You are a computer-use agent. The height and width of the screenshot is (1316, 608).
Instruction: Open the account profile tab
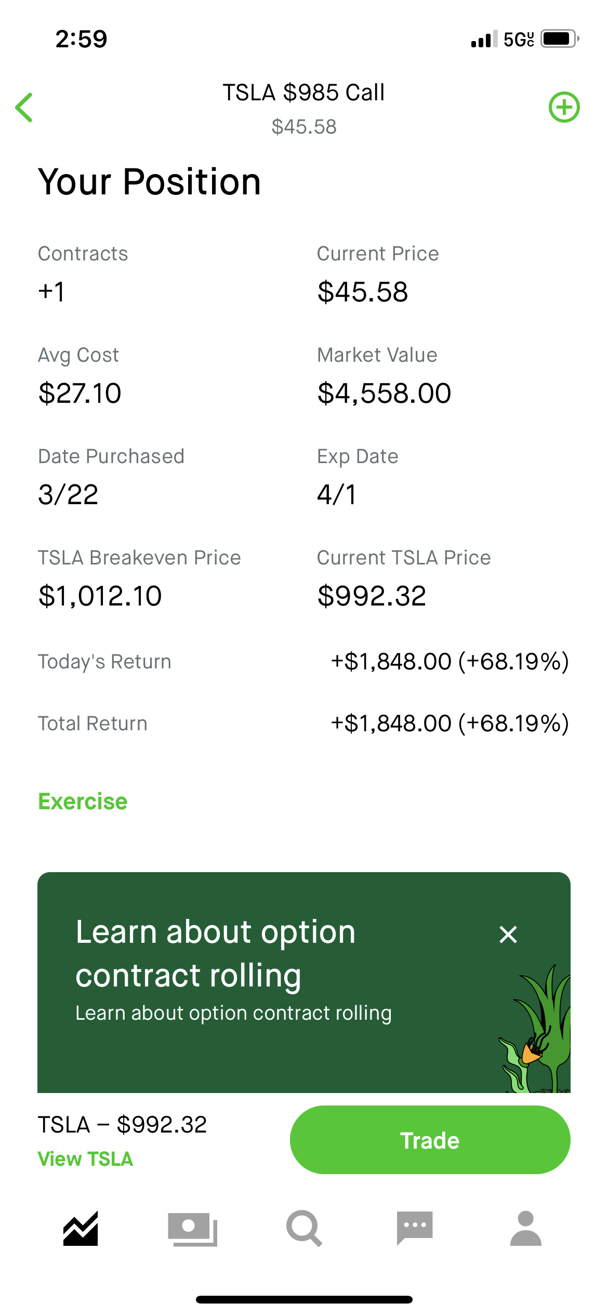point(526,1229)
